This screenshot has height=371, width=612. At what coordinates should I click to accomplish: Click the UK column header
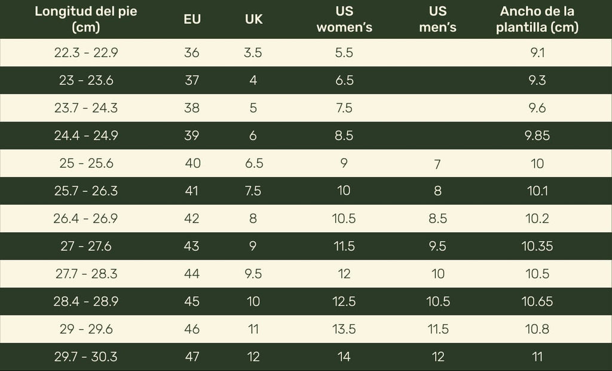(x=253, y=19)
